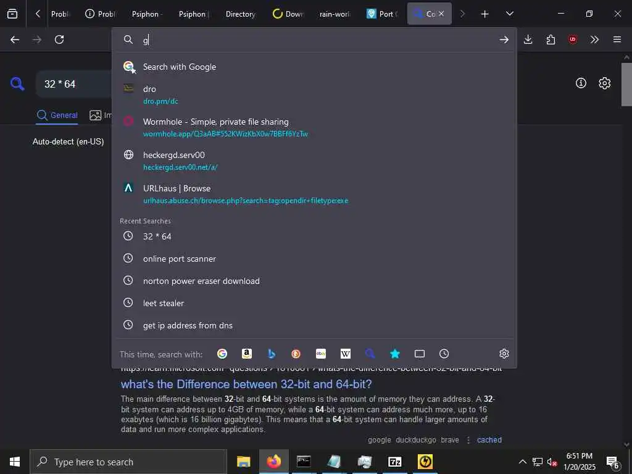Image resolution: width=632 pixels, height=474 pixels.
Task: Open a new tab with the plus button
Action: click(x=485, y=14)
